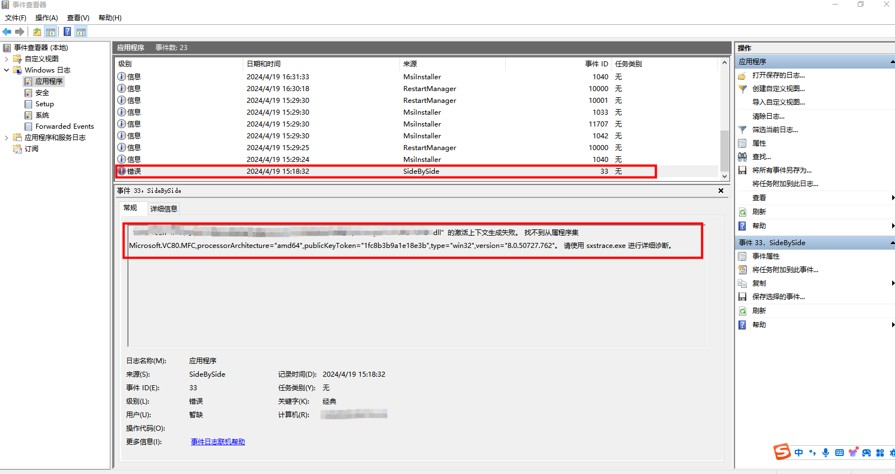This screenshot has height=474, width=895.
Task: Sort by 级别 column header
Action: click(179, 64)
